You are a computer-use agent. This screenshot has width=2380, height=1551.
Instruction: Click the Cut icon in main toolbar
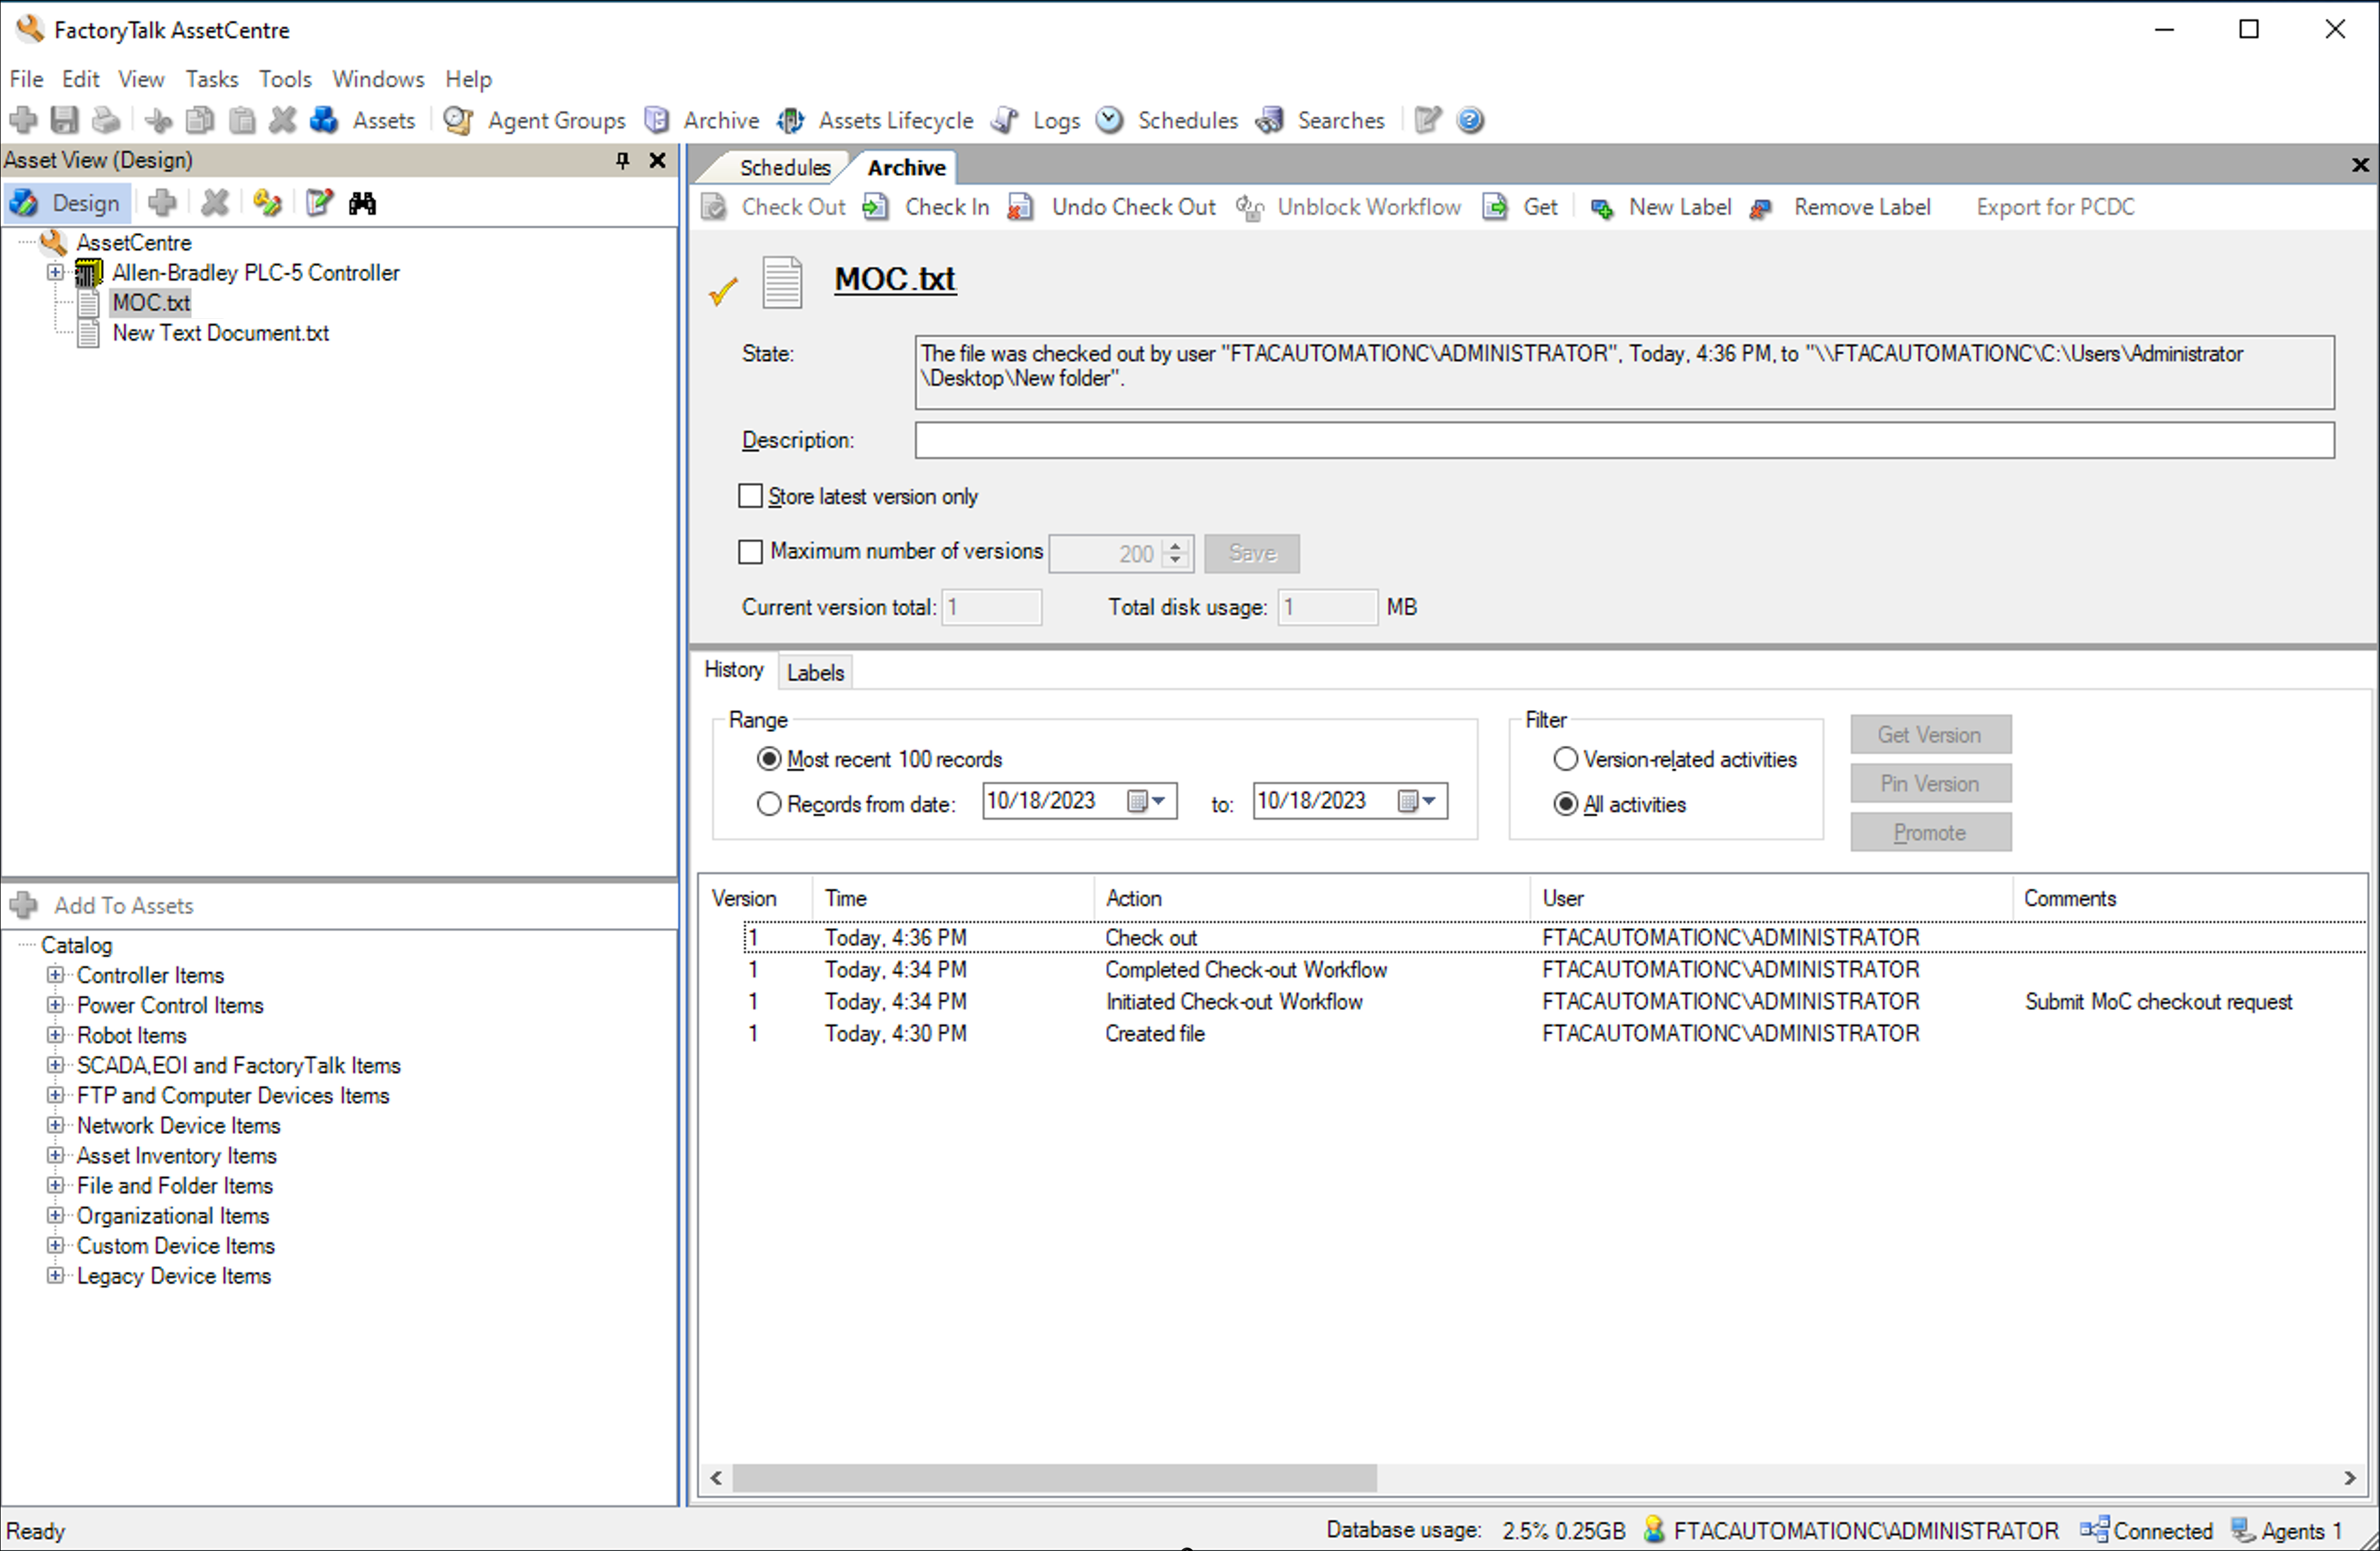tap(158, 120)
